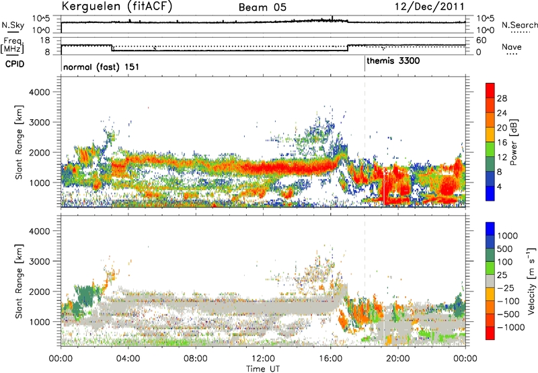Screen dimensions: 538x373
Task: Click the '500' tick on Velocity colorbar
Action: pos(505,248)
